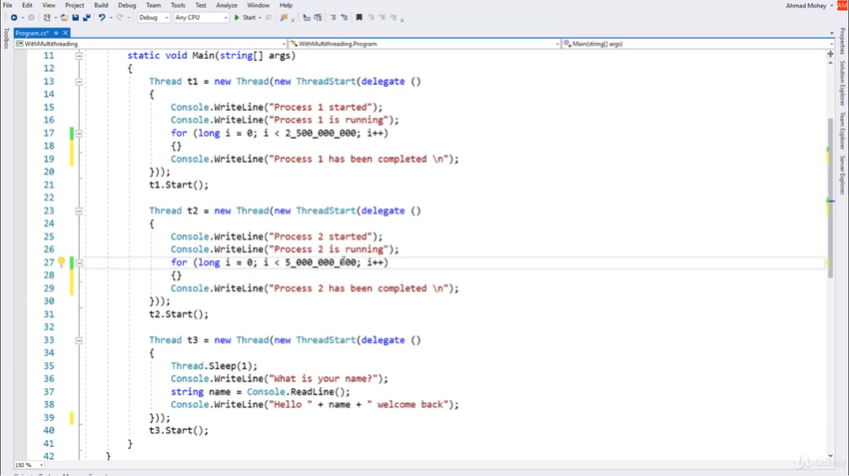Open the Project menu
The width and height of the screenshot is (849, 476).
click(x=75, y=5)
